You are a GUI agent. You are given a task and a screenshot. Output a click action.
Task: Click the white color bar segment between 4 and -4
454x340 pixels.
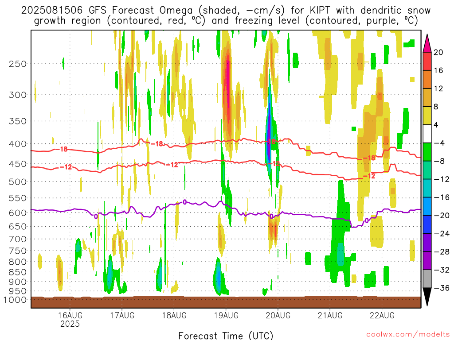427,134
